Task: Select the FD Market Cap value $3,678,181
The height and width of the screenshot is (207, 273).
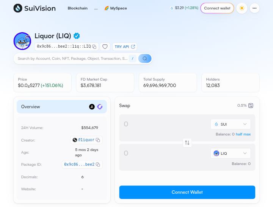Action: pyautogui.click(x=91, y=86)
